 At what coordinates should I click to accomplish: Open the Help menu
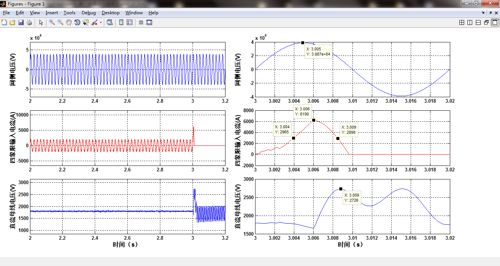(153, 13)
